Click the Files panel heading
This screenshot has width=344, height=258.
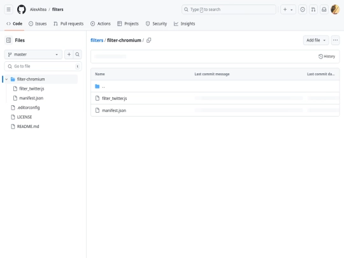[x=20, y=40]
